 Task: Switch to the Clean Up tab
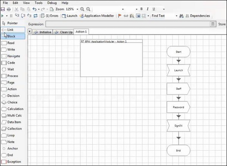coord(63,32)
